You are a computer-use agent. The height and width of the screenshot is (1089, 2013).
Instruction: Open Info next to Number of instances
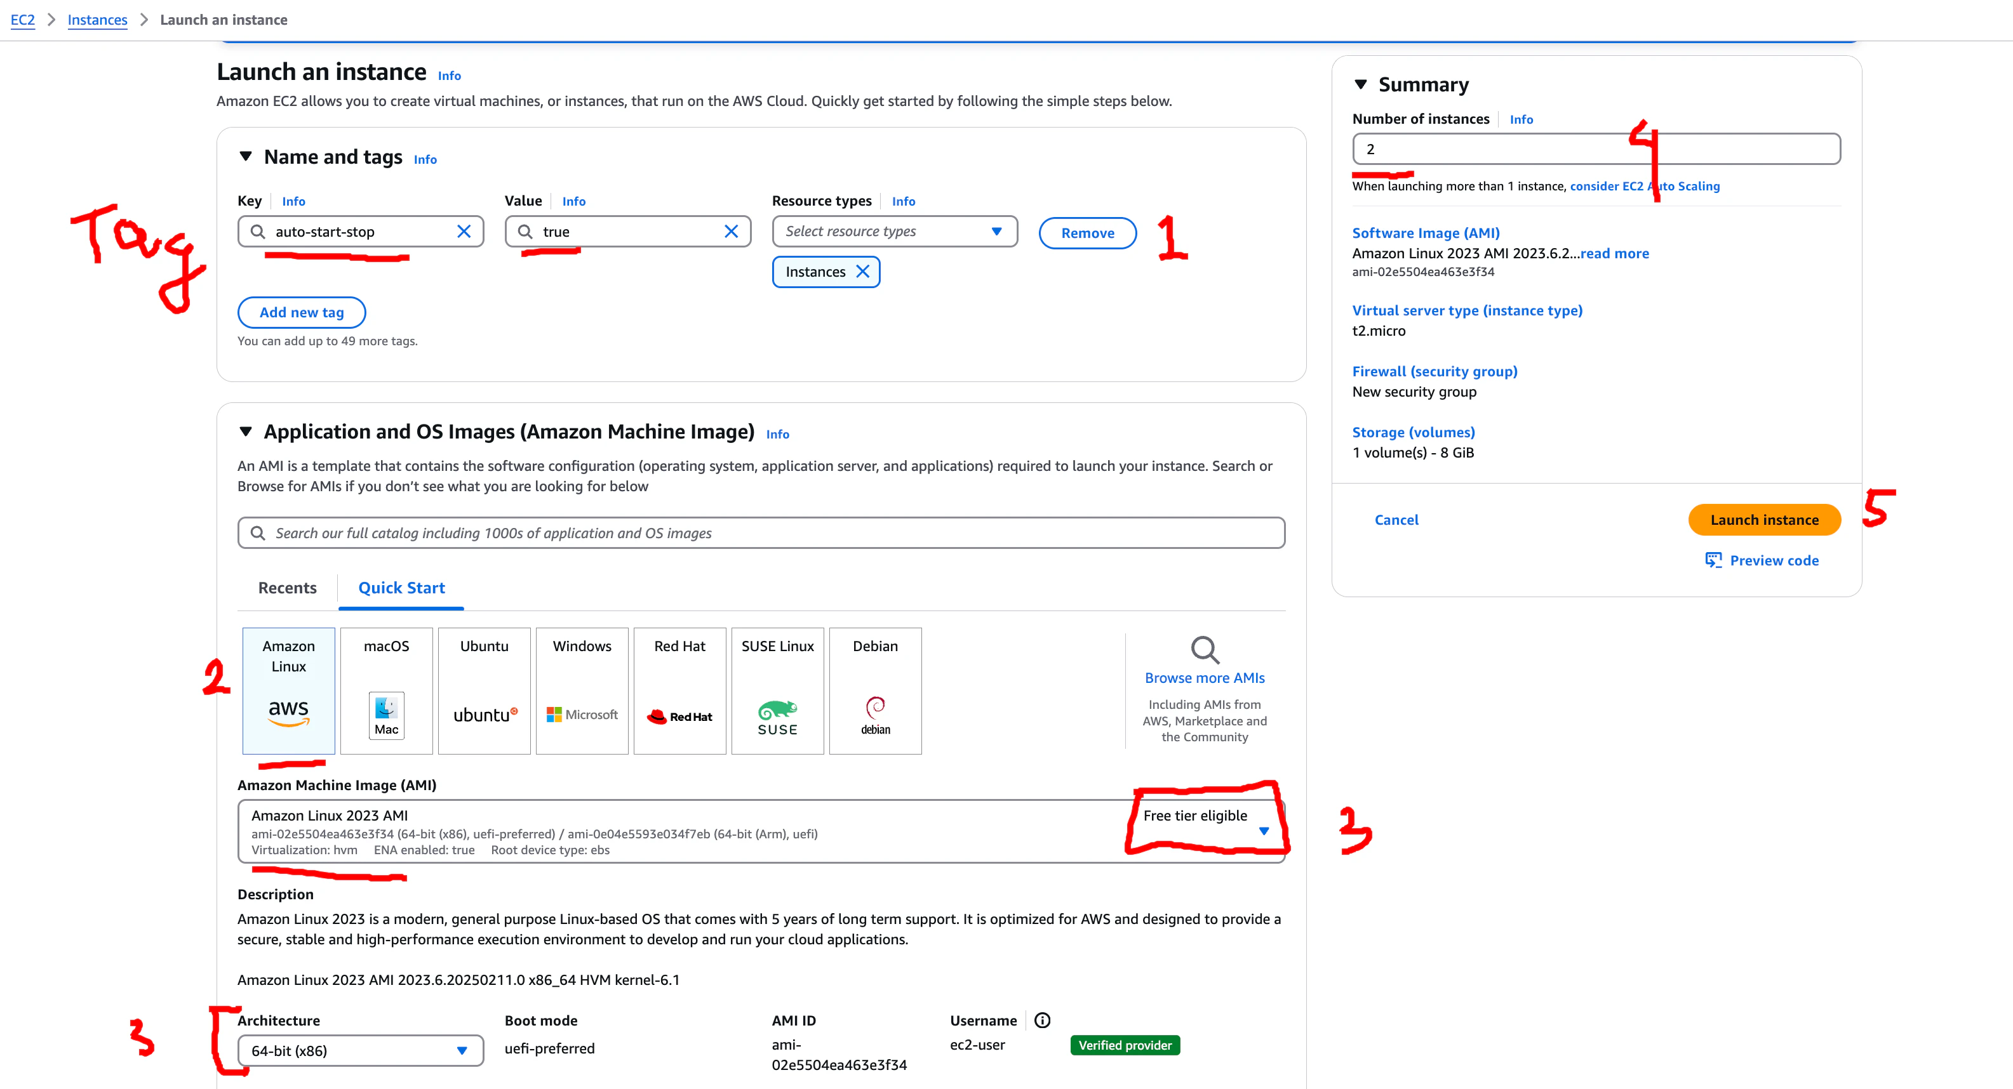pos(1521,119)
